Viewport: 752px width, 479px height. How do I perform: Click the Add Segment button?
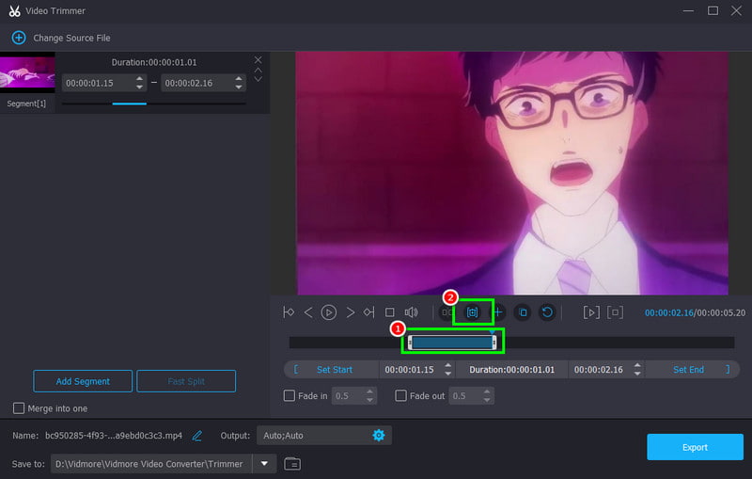pos(83,381)
